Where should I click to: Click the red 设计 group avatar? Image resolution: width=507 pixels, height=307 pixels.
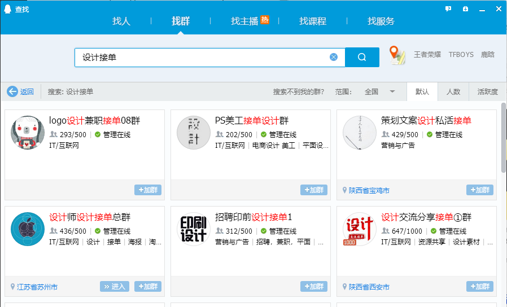(359, 229)
